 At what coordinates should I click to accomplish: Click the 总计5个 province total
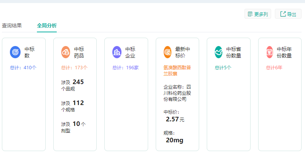(223, 68)
